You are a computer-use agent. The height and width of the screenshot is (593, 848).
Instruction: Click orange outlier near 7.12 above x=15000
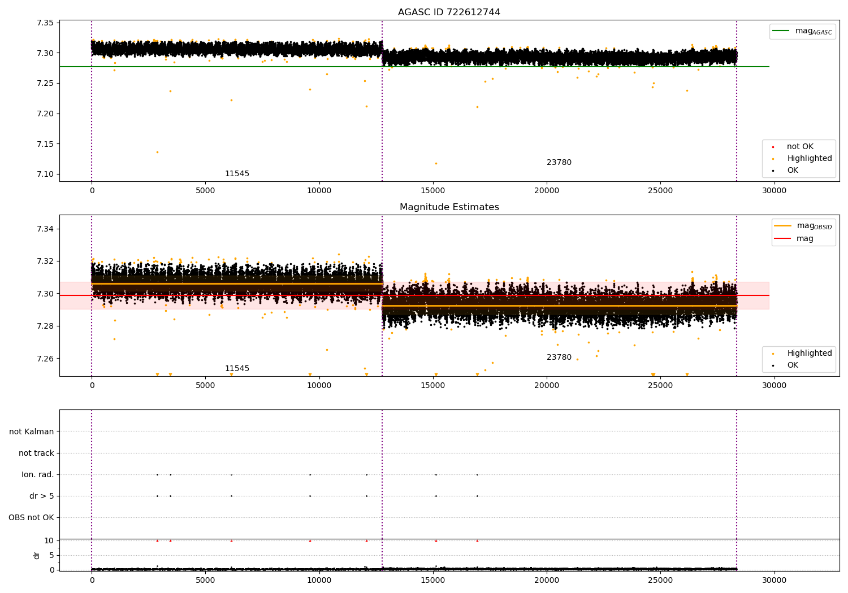pyautogui.click(x=436, y=163)
